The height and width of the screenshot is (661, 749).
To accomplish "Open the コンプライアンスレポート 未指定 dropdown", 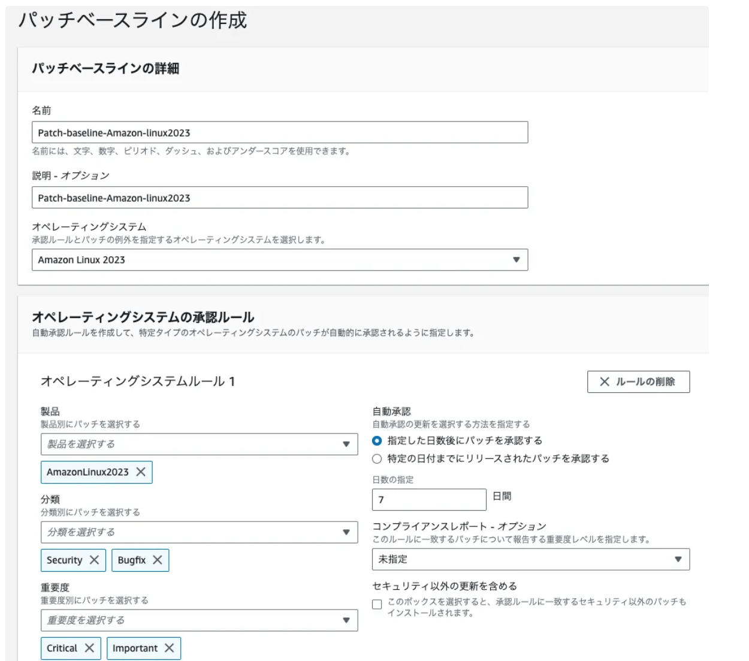I will [531, 559].
